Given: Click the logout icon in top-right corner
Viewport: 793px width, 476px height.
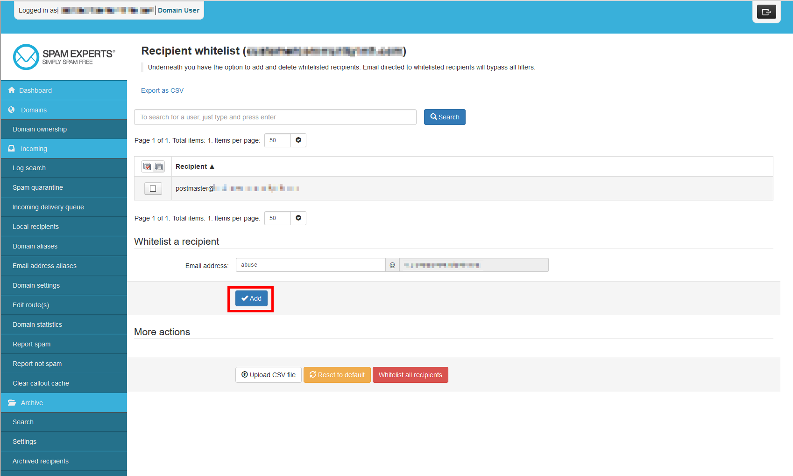Looking at the screenshot, I should [x=766, y=12].
